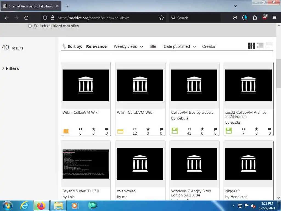Open the media player taskbar icon
This screenshot has width=281, height=211.
75,206
